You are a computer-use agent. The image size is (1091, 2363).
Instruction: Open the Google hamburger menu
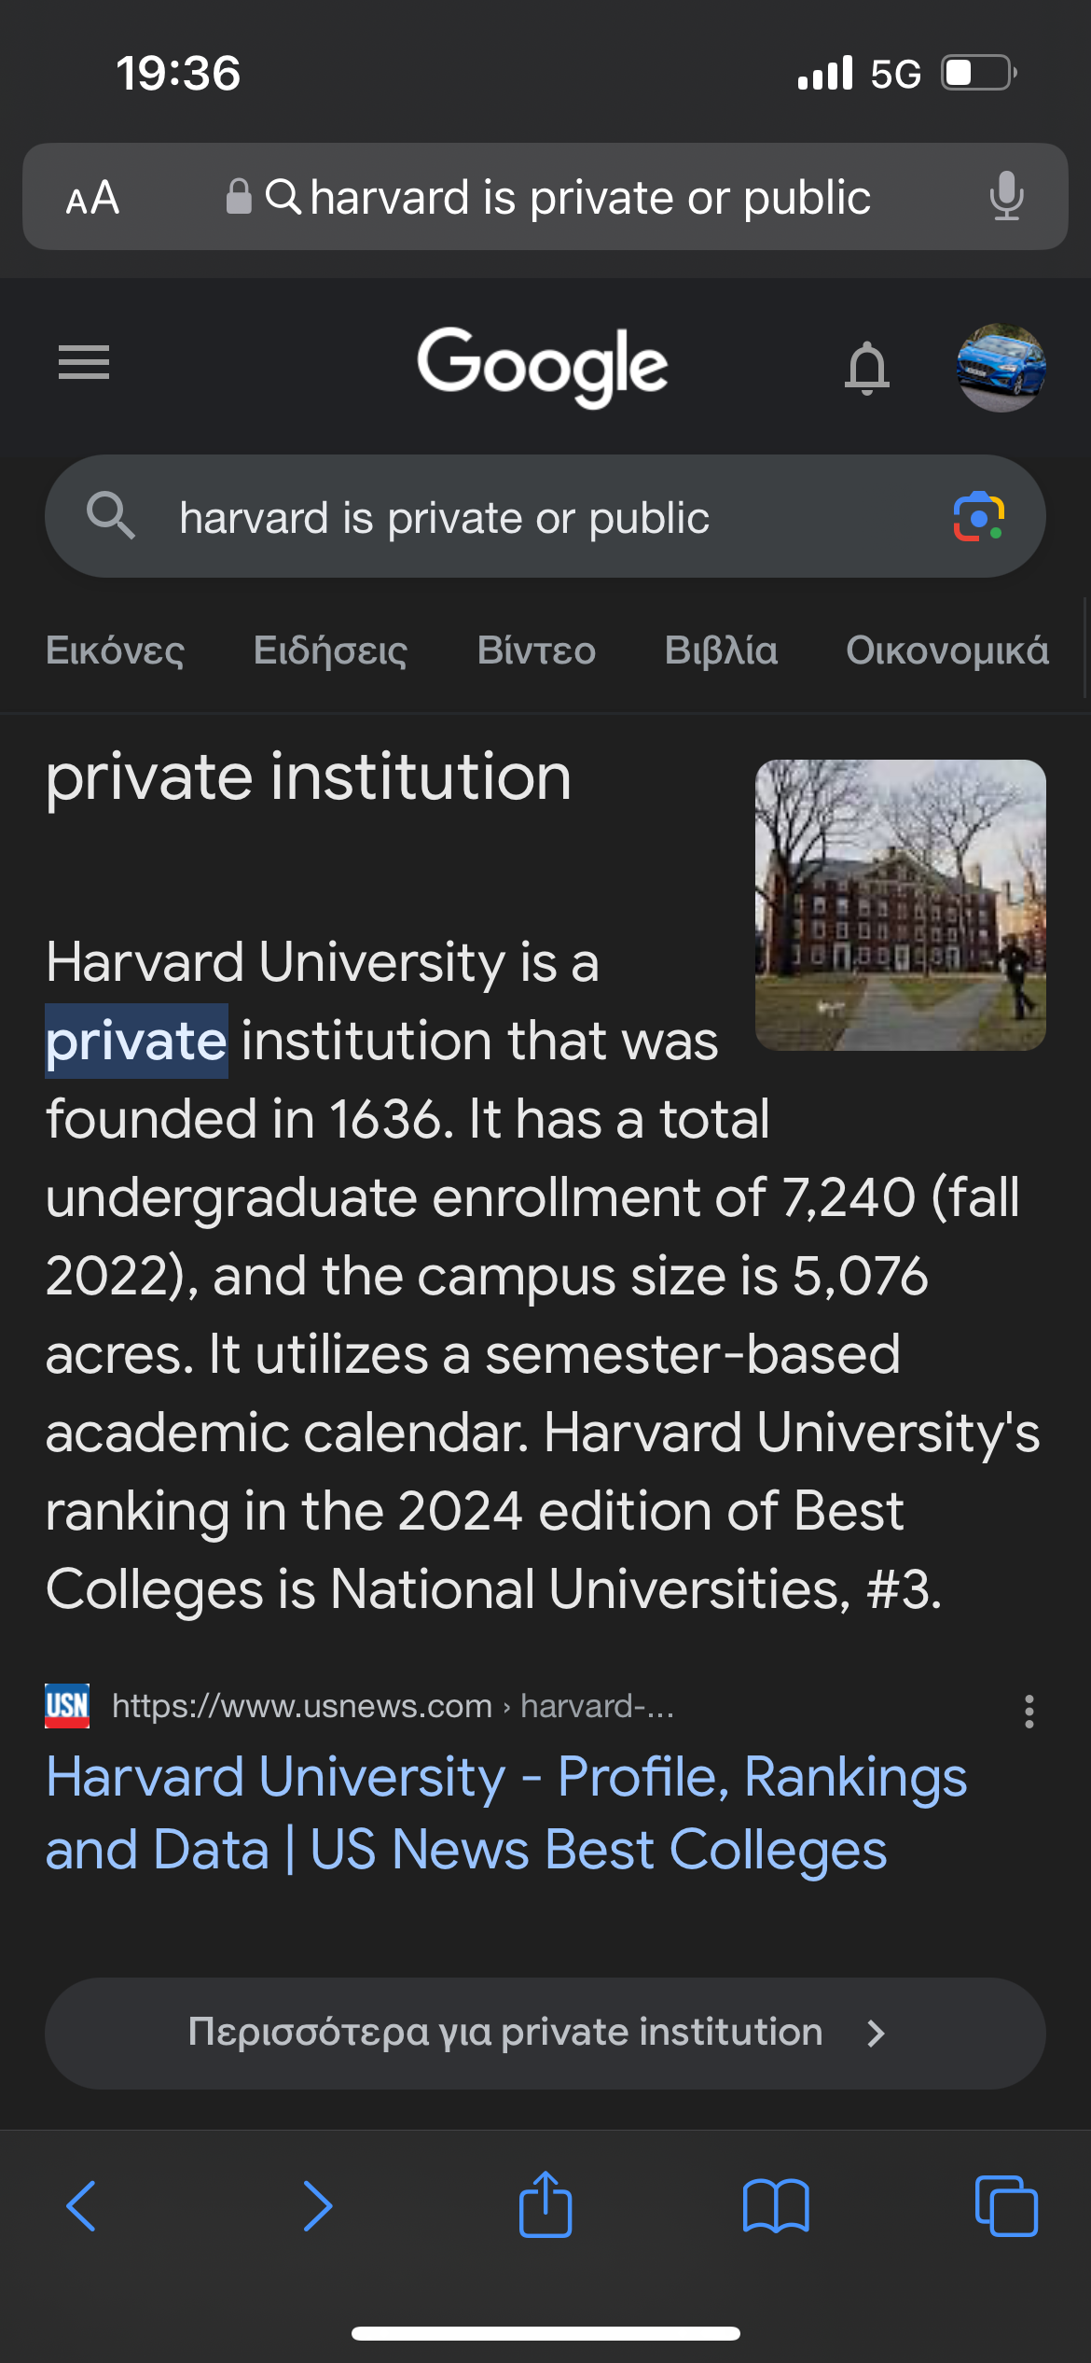click(84, 362)
